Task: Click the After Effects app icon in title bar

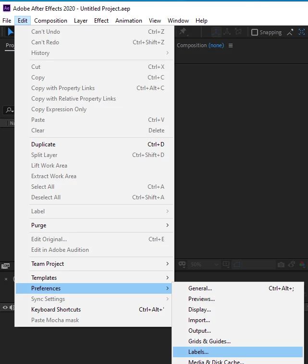Action: click(x=7, y=8)
